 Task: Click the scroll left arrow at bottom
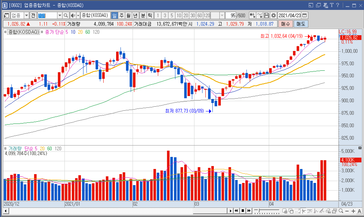coord(6,211)
